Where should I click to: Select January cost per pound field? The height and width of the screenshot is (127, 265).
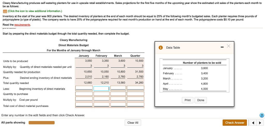tap(84, 99)
